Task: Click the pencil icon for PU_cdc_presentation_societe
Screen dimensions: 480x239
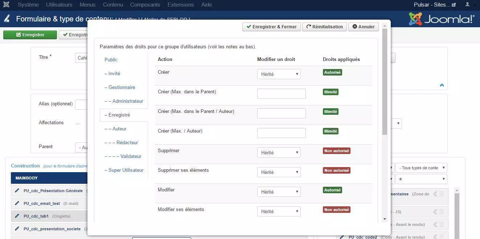Action: pyautogui.click(x=17, y=229)
